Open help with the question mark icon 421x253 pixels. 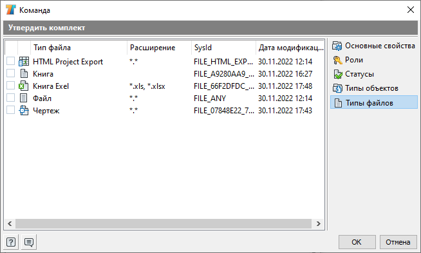point(11,242)
